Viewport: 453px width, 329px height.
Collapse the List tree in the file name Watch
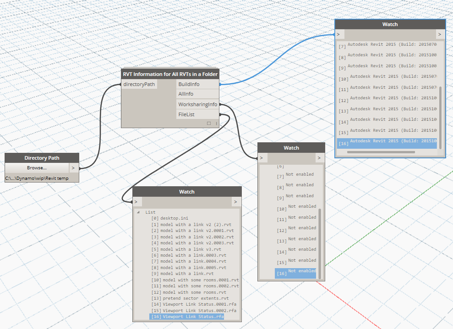[137, 212]
